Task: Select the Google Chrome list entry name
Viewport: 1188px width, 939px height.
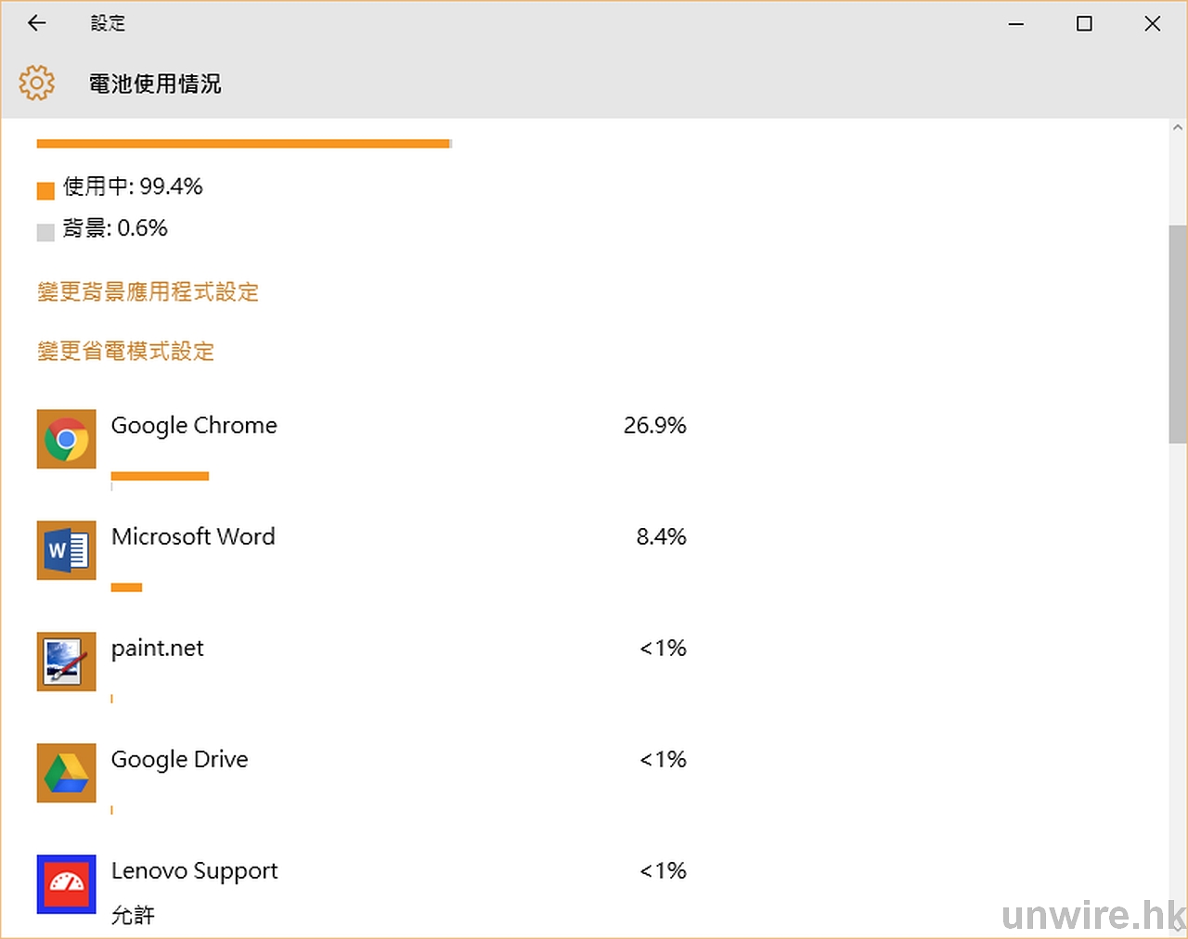Action: pos(194,426)
